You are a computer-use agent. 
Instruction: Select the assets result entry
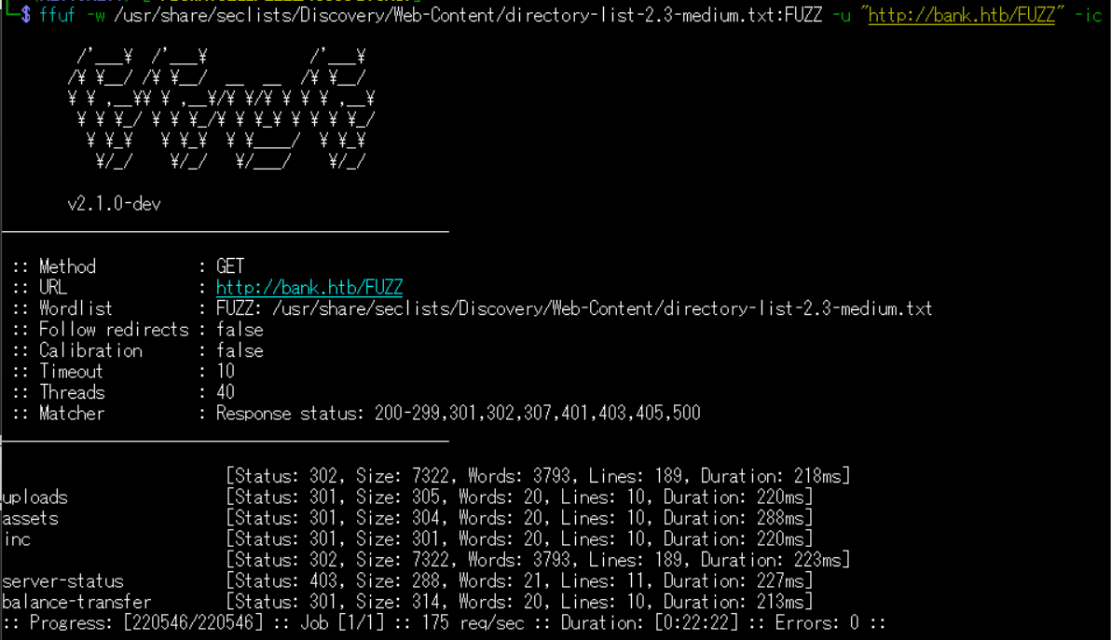(x=31, y=519)
